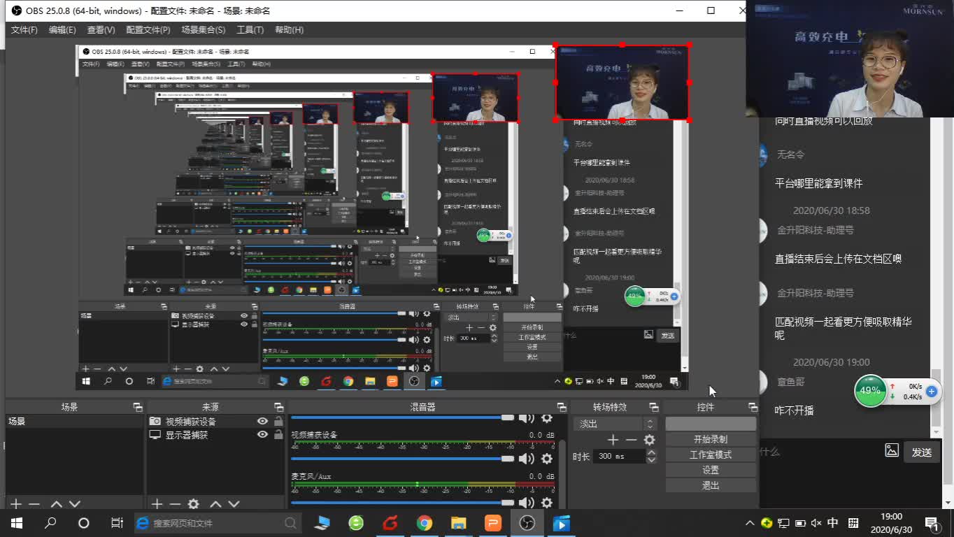954x537 pixels.
Task: Open 设置 from the controls panel
Action: click(711, 470)
